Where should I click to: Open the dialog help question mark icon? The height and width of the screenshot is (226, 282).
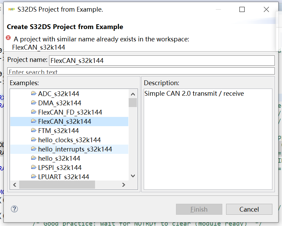[x=14, y=209]
